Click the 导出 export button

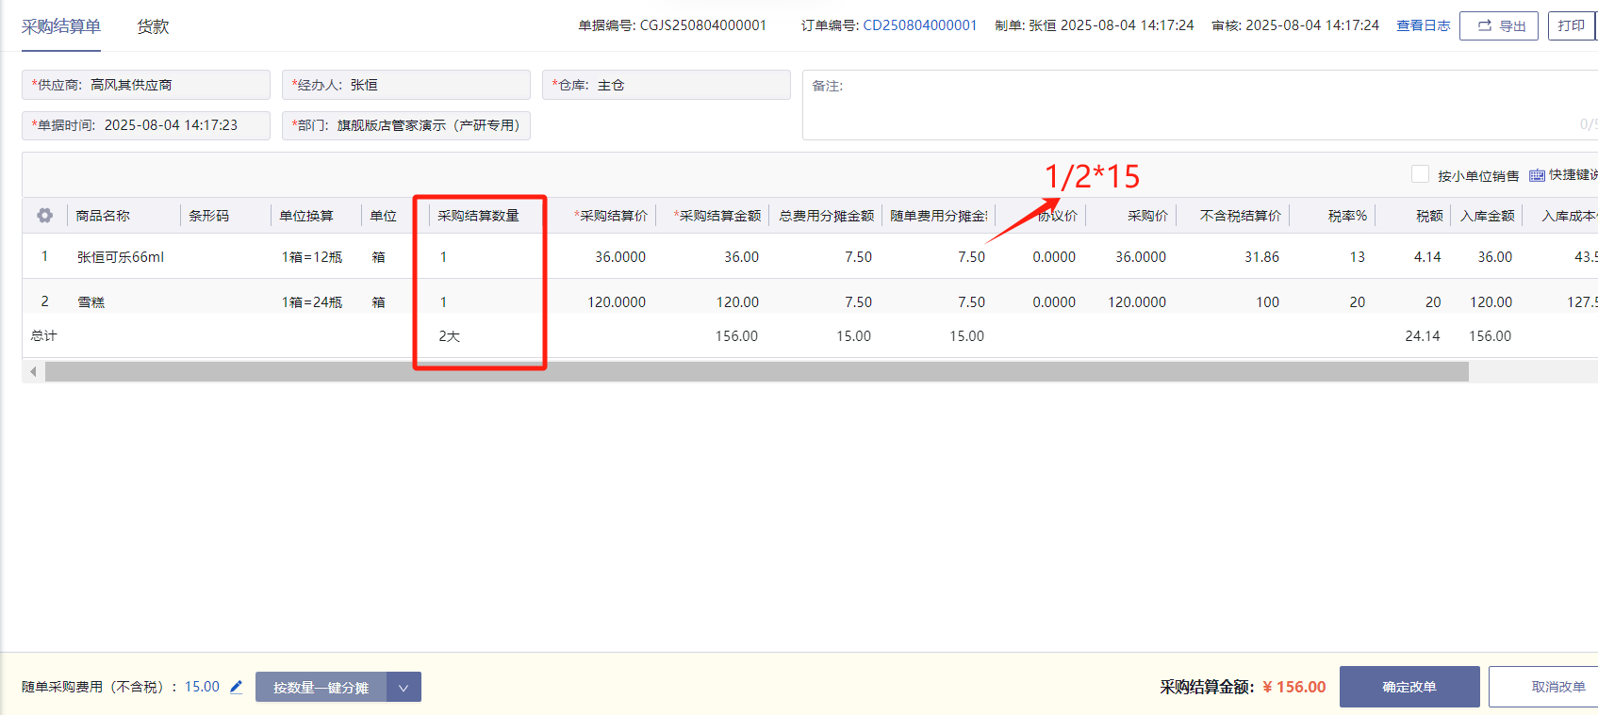tap(1498, 26)
